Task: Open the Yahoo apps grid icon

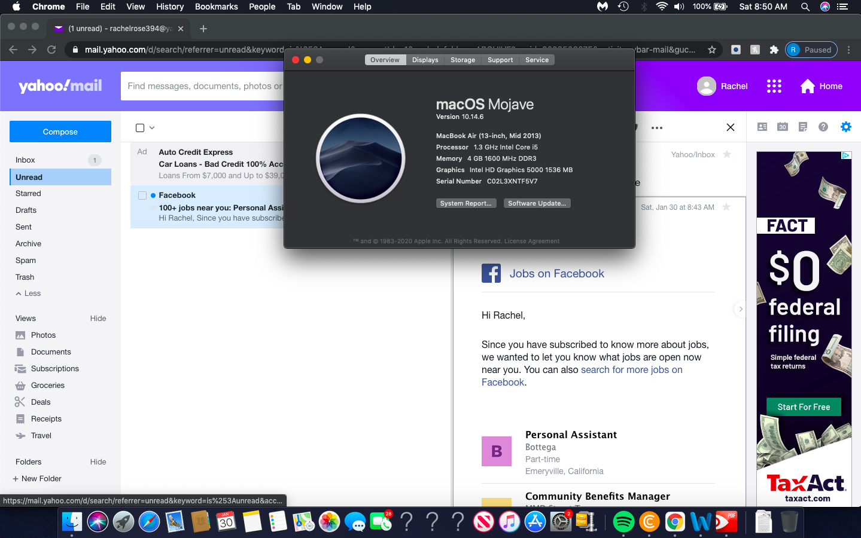Action: pyautogui.click(x=774, y=86)
